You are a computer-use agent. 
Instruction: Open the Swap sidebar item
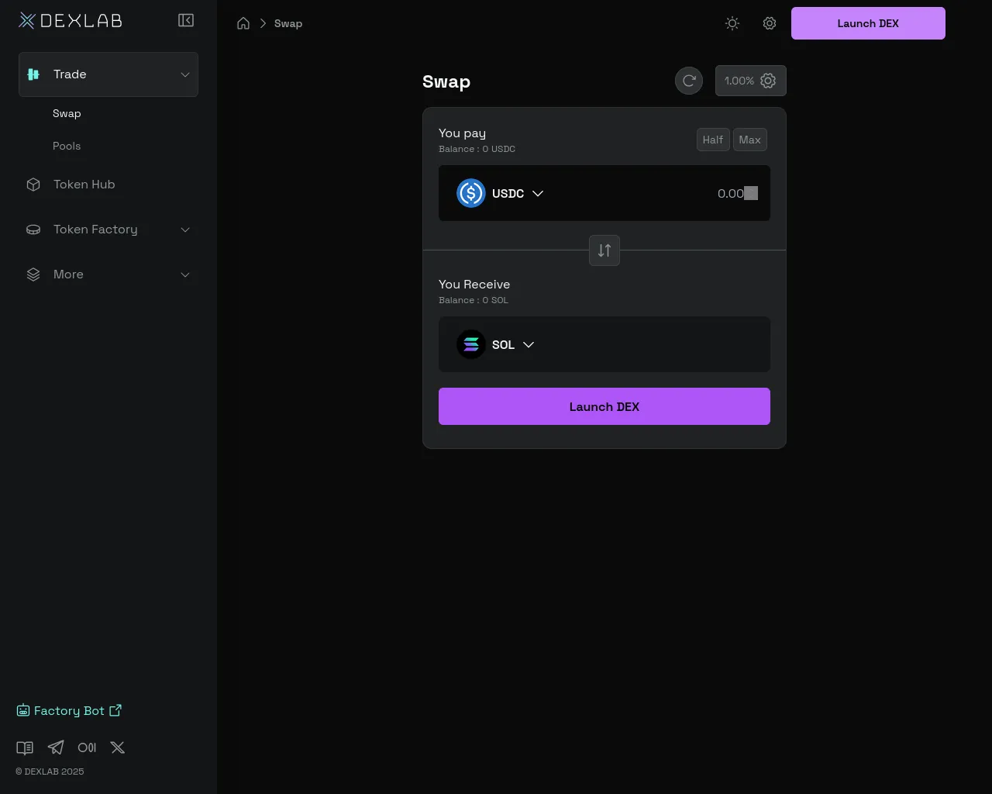[x=67, y=113]
